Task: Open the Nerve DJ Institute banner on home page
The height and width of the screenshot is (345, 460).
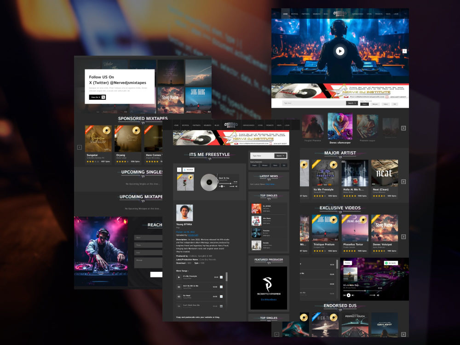Action: tap(340, 91)
